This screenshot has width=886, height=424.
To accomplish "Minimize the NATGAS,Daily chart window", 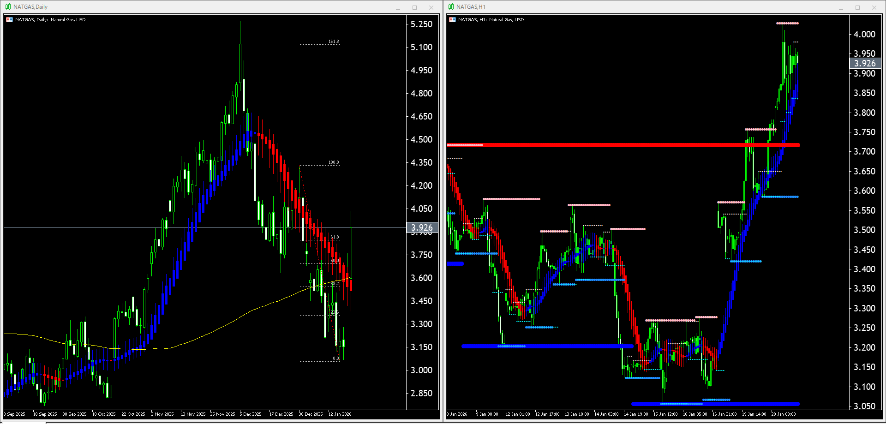I will 398,7.
